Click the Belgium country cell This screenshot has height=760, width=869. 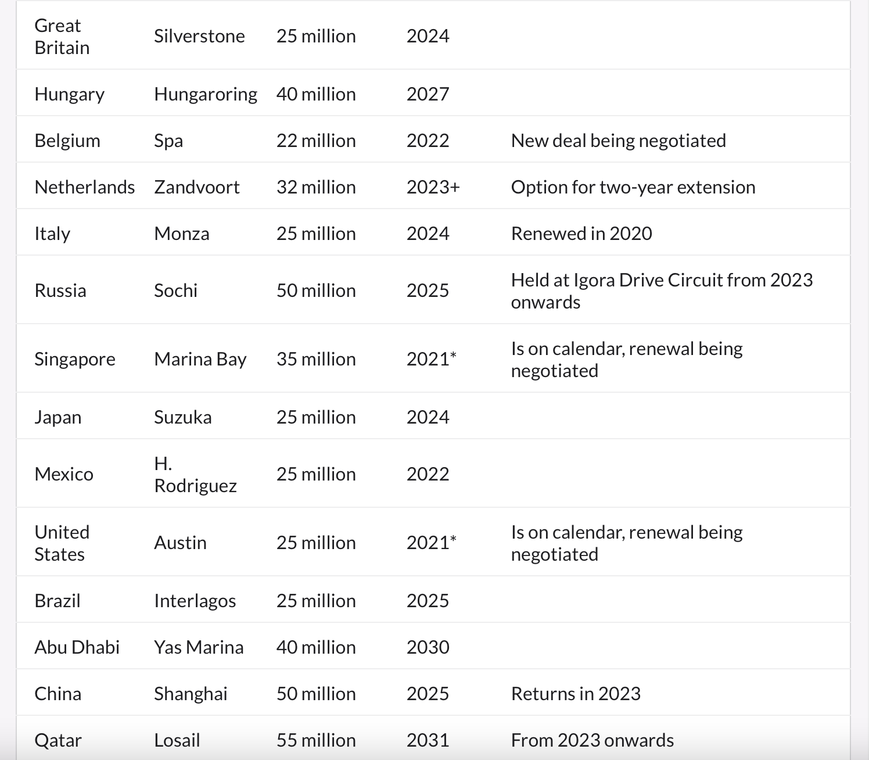67,141
